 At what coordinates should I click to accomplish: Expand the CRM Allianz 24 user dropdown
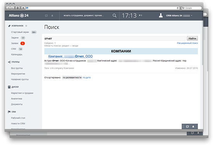[x=192, y=16]
